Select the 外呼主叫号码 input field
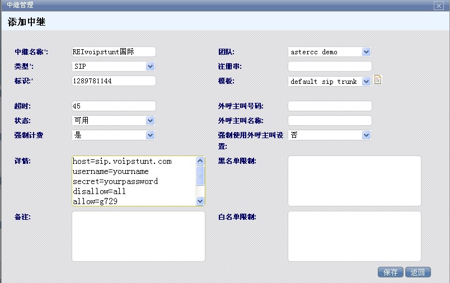Image resolution: width=450 pixels, height=283 pixels. click(330, 106)
